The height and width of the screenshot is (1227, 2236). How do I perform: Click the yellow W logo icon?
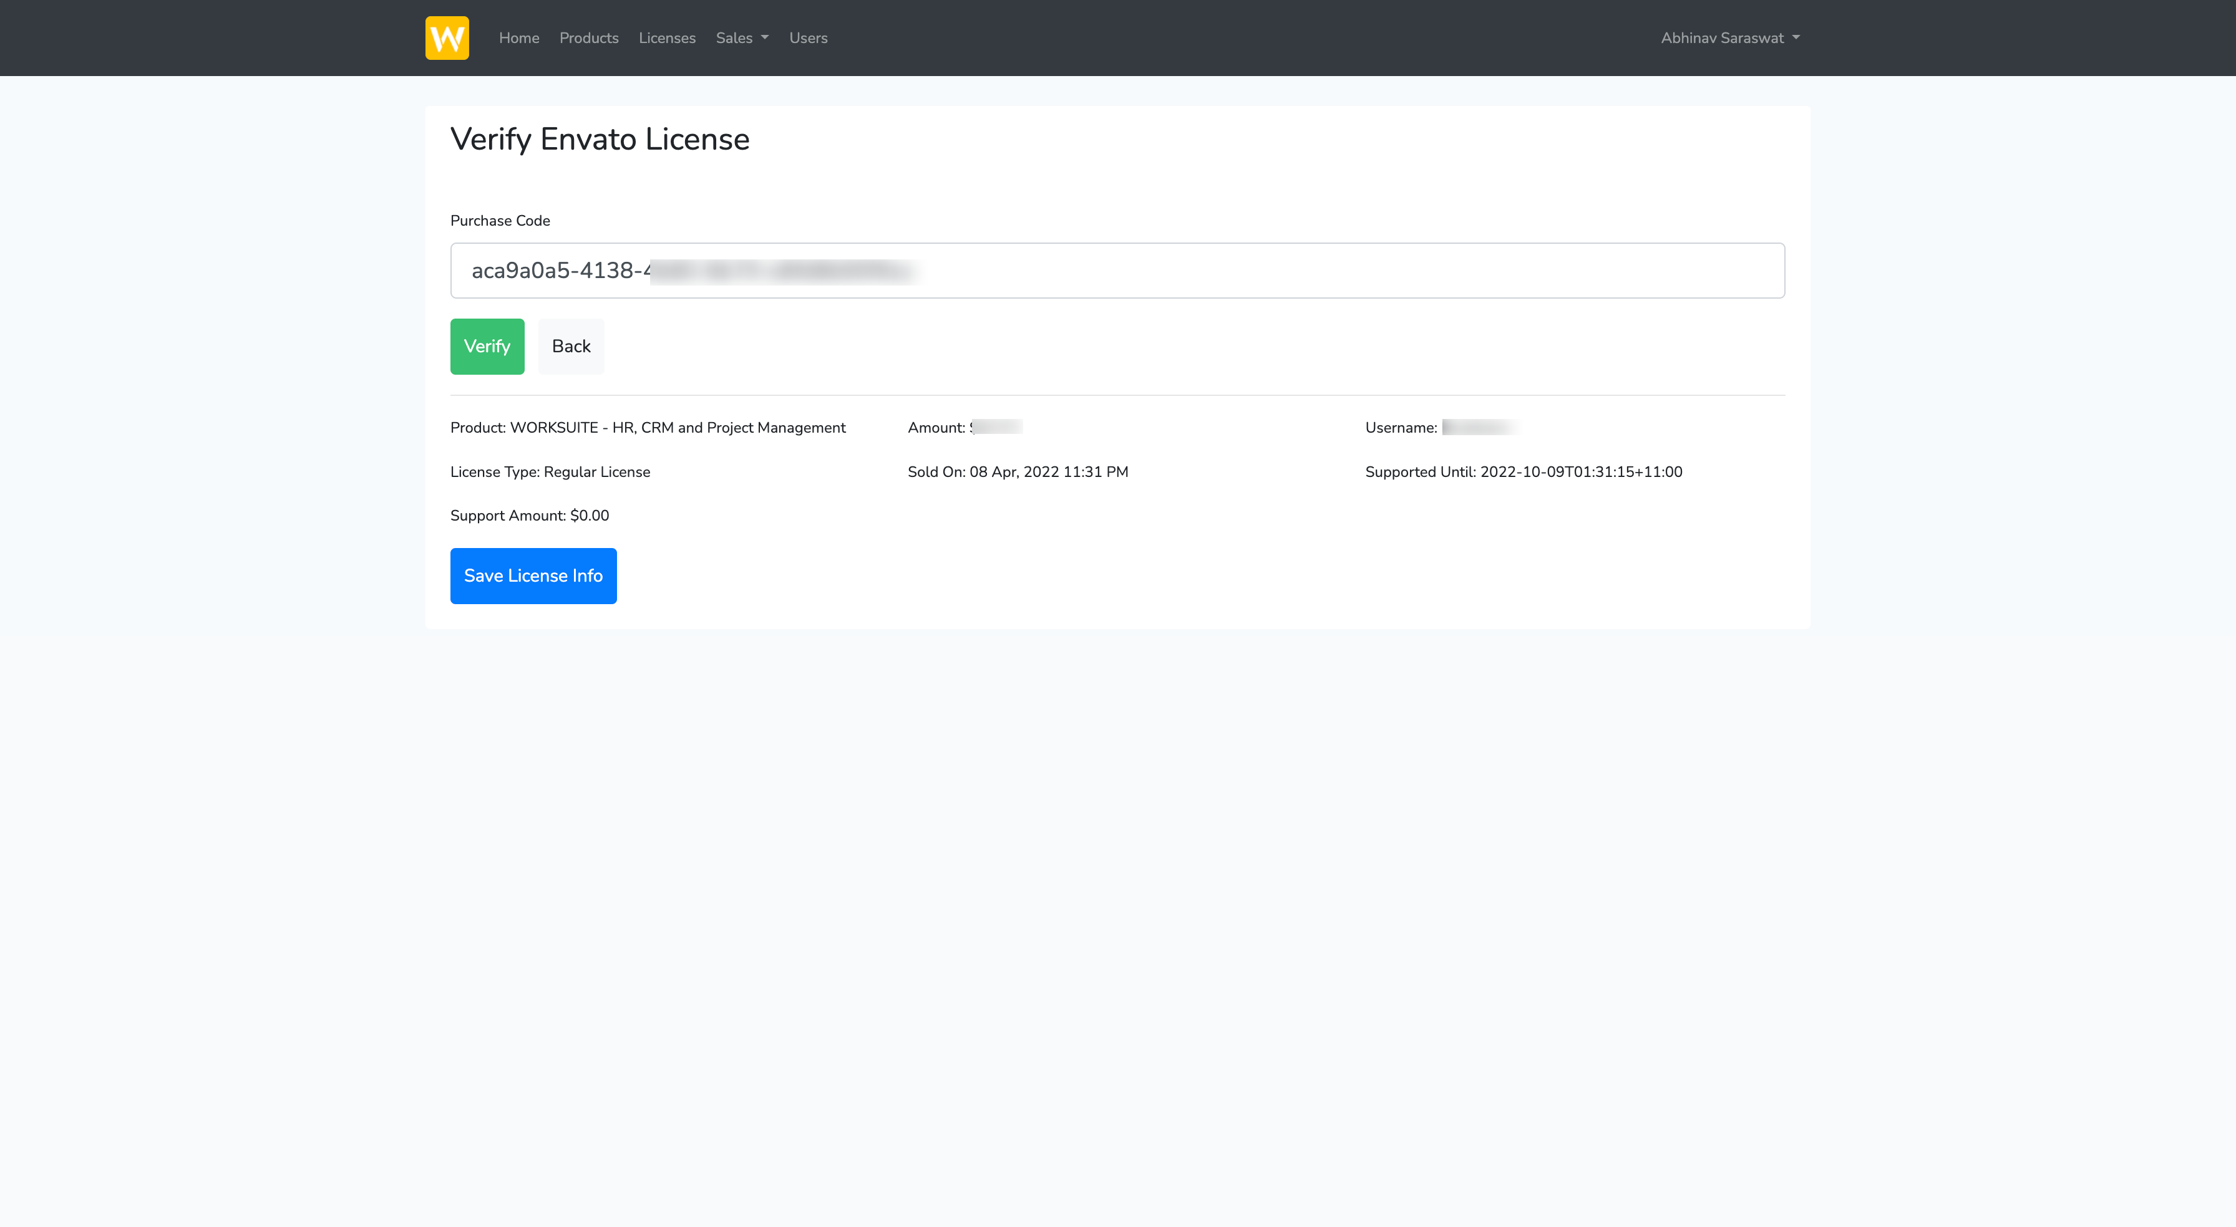coord(446,37)
